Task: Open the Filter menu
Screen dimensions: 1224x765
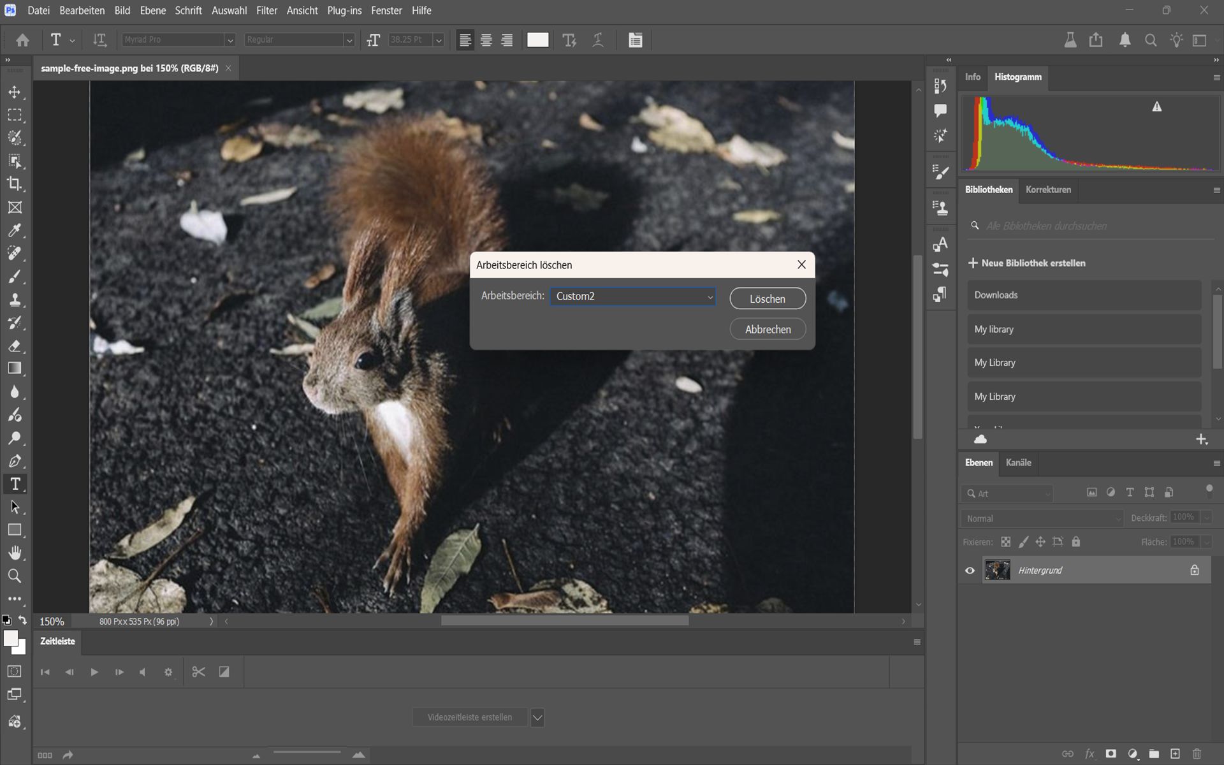Action: click(266, 10)
